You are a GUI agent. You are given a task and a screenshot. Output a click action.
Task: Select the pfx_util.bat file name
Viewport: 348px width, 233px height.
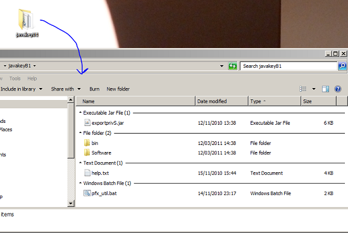coord(104,193)
